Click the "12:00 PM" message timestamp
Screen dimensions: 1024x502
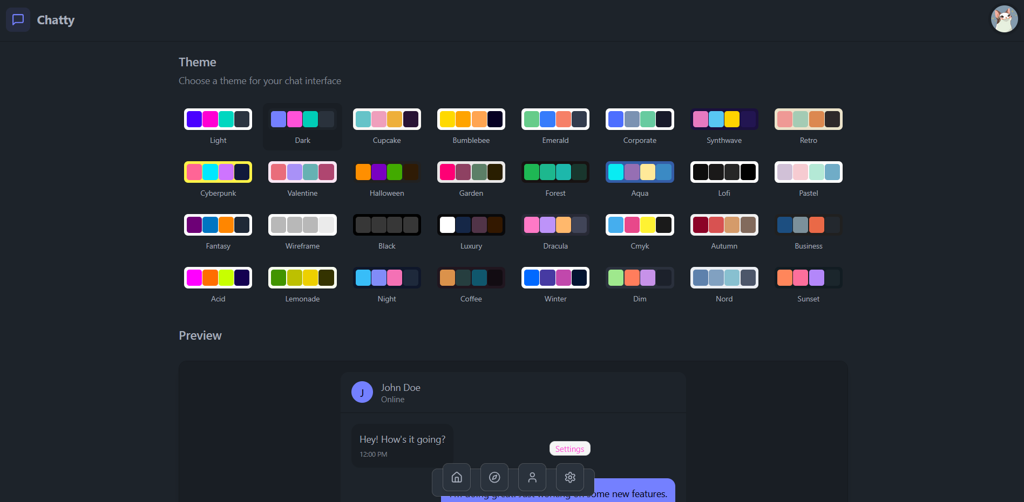(x=374, y=455)
